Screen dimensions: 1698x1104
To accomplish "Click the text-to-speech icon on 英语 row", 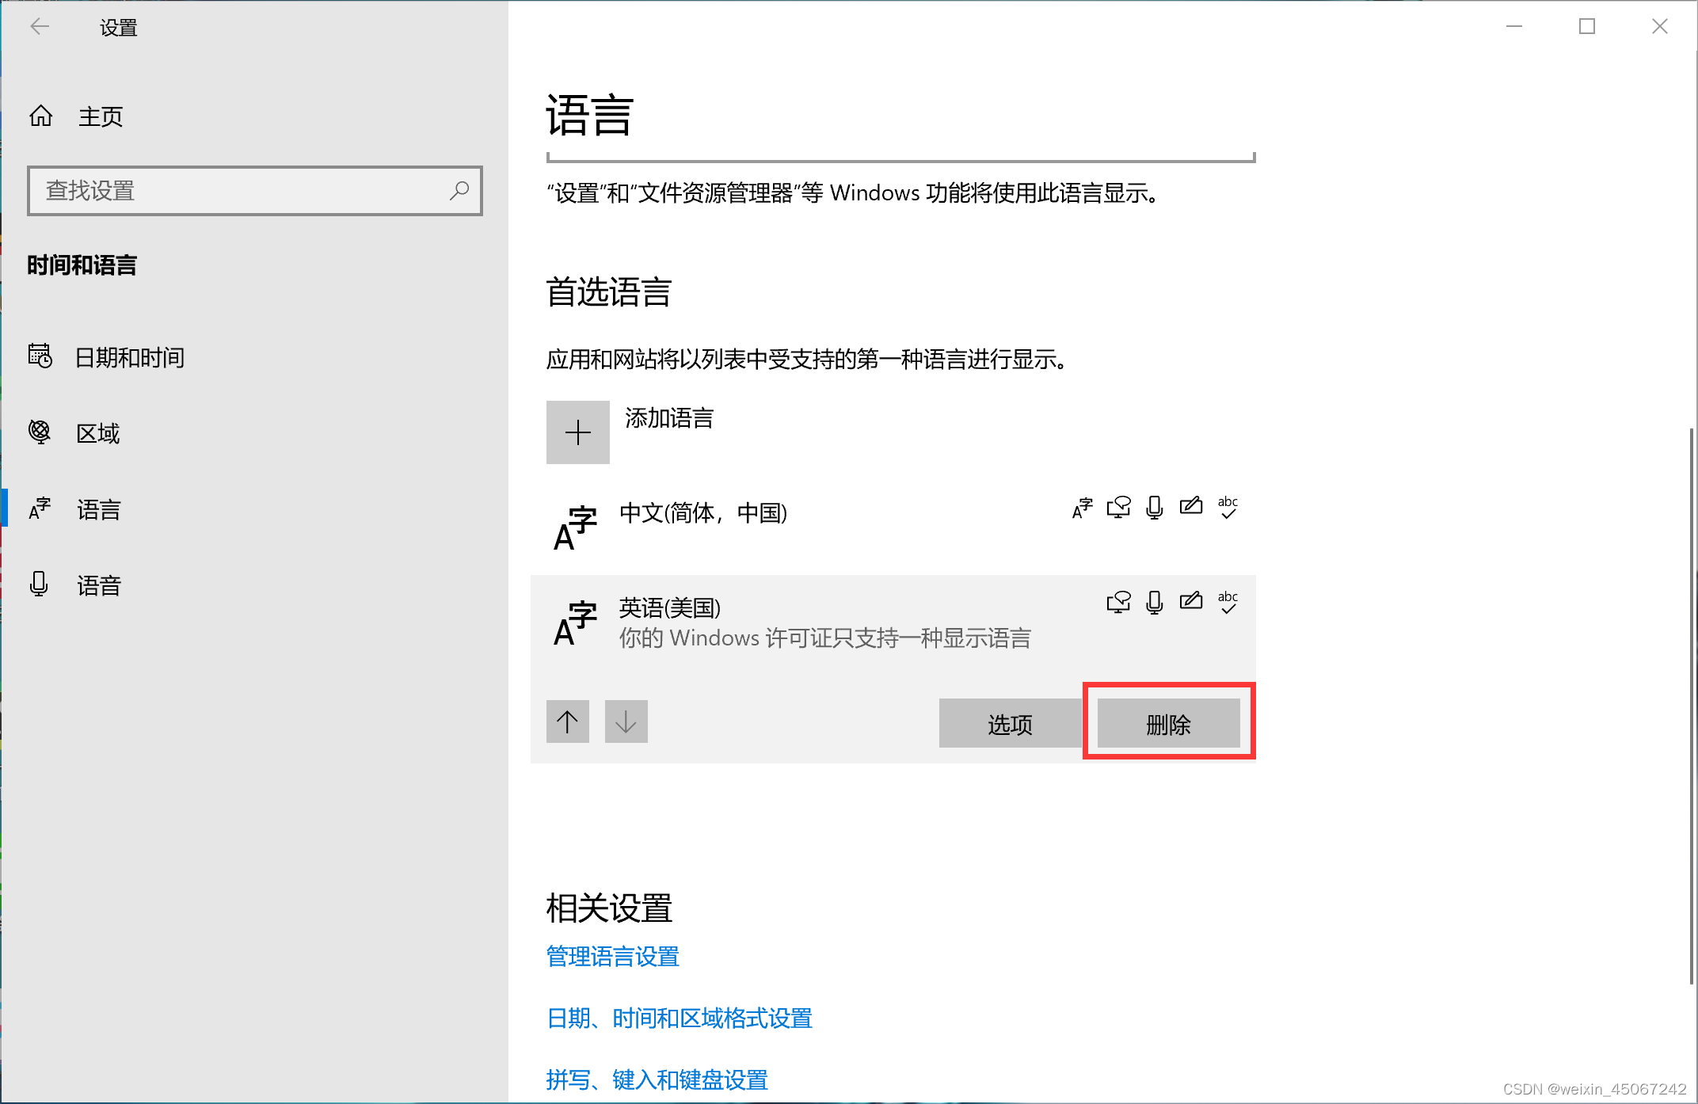I will click(x=1118, y=602).
